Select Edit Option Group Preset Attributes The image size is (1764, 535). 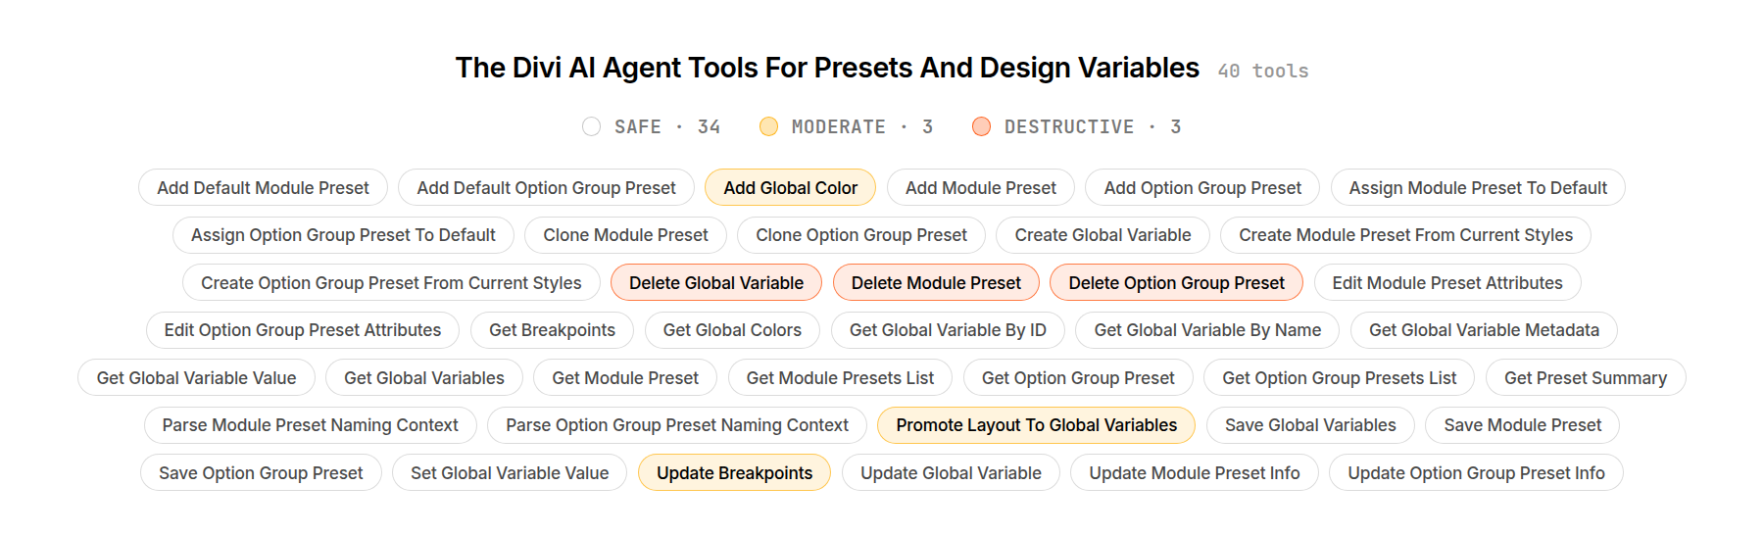[303, 330]
